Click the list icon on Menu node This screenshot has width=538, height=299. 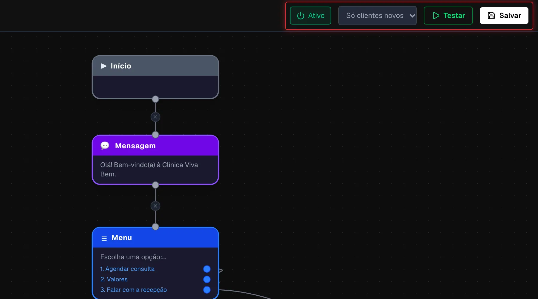click(104, 238)
